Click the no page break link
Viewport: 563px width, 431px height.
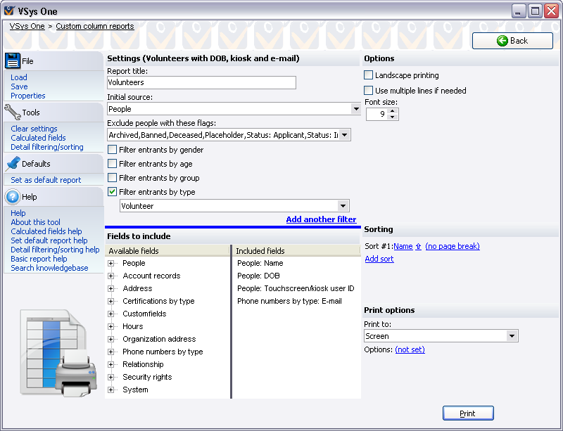tap(453, 246)
